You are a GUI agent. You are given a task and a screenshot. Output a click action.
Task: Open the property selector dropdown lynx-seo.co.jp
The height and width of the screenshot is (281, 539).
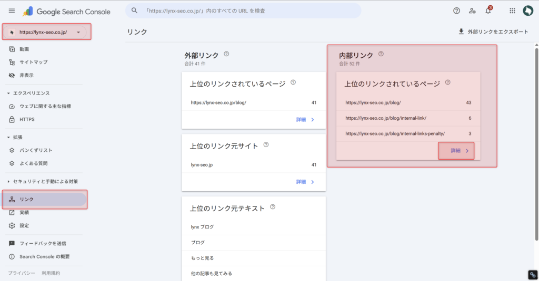tap(46, 32)
